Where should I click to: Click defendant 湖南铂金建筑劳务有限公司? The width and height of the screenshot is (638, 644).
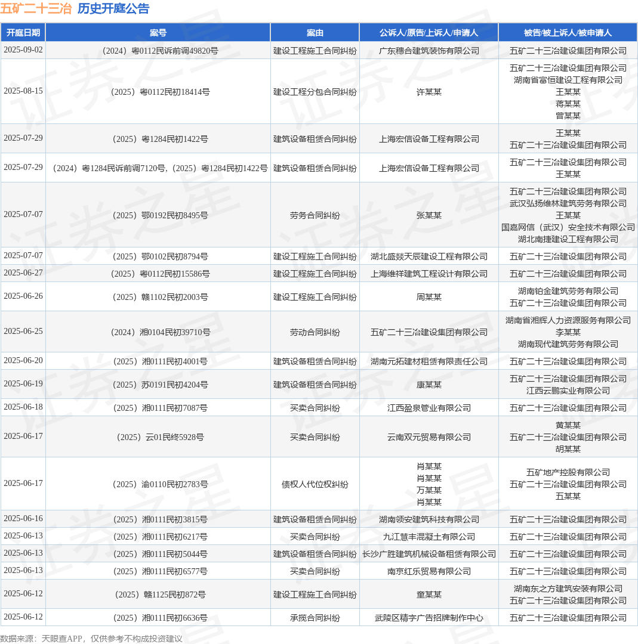tap(568, 291)
